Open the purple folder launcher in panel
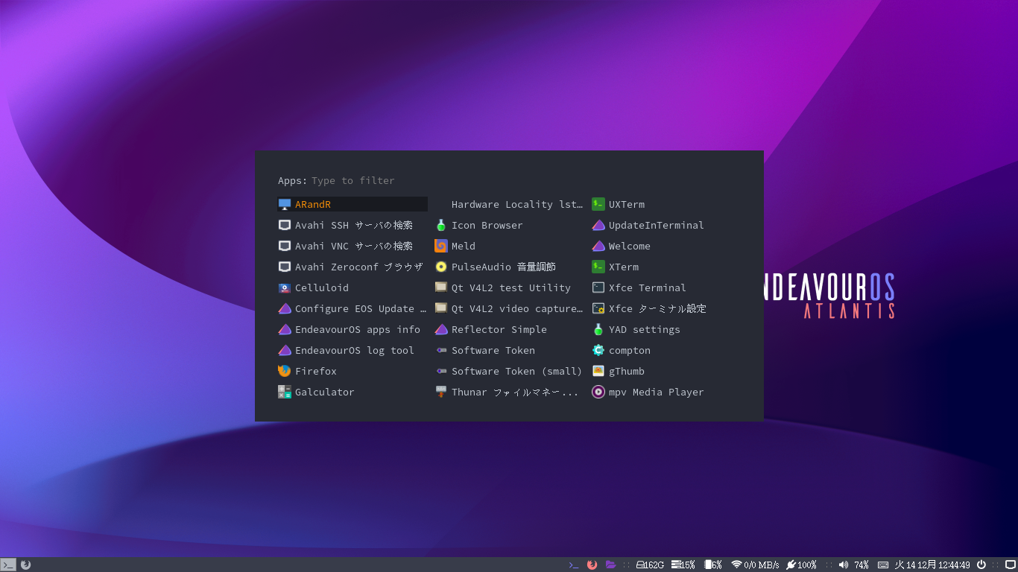 [x=611, y=565]
